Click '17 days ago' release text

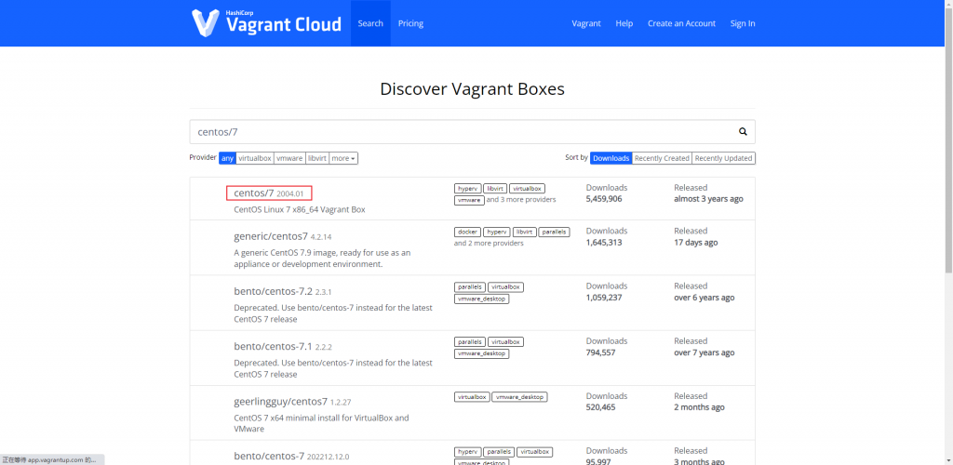696,242
